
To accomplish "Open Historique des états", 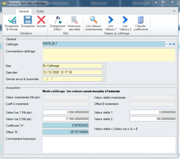I will click(74, 20).
